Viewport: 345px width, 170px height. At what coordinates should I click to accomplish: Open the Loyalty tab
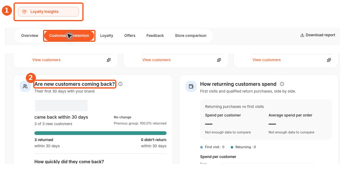tap(107, 36)
